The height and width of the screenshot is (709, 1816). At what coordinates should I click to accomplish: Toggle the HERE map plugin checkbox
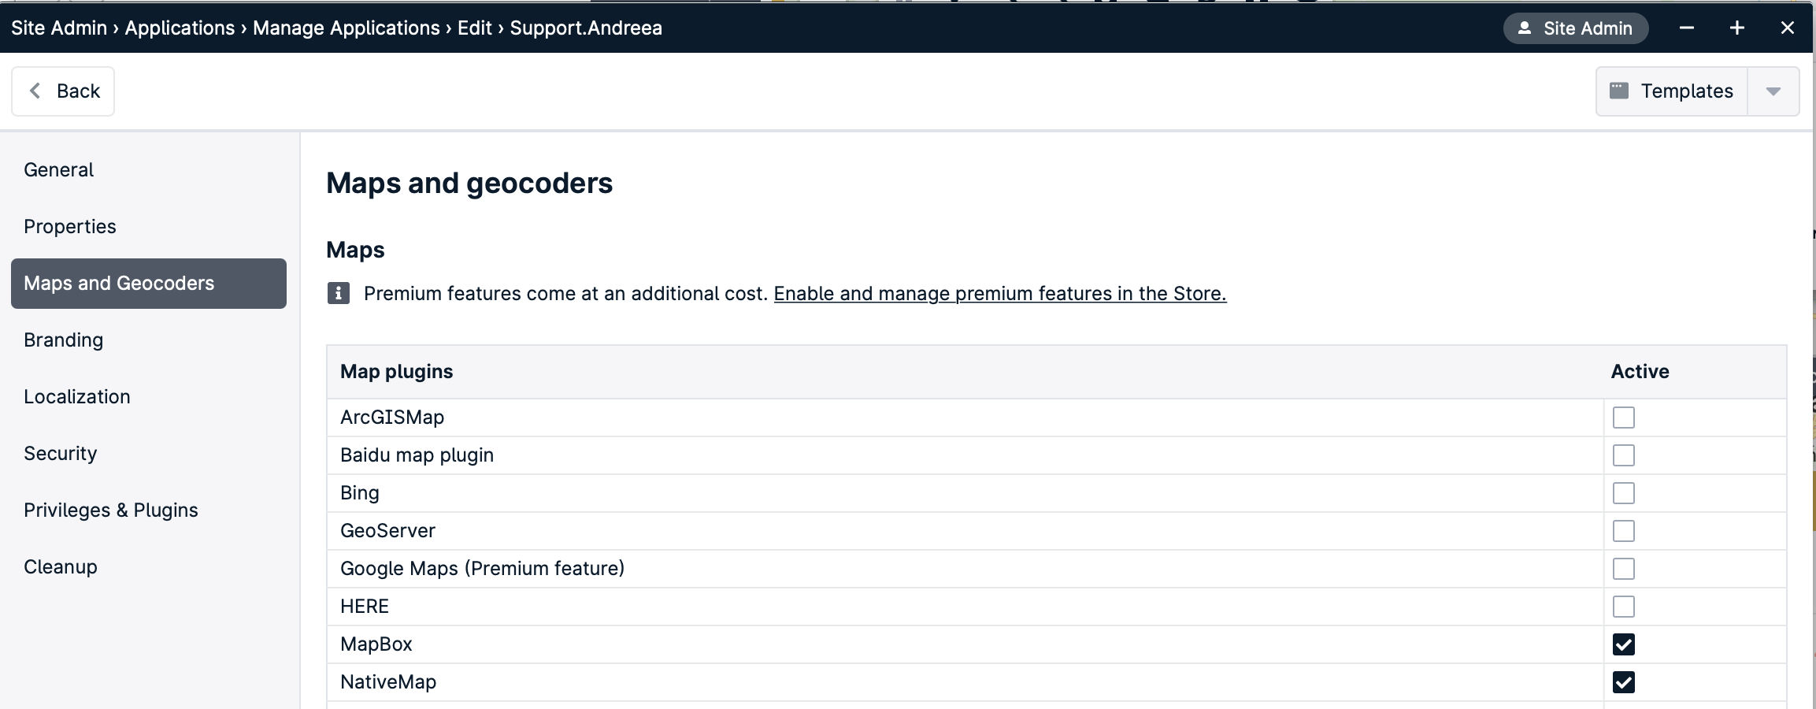tap(1624, 607)
